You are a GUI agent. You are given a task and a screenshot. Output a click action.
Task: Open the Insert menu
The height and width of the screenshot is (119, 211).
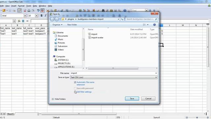click(x=14, y=6)
